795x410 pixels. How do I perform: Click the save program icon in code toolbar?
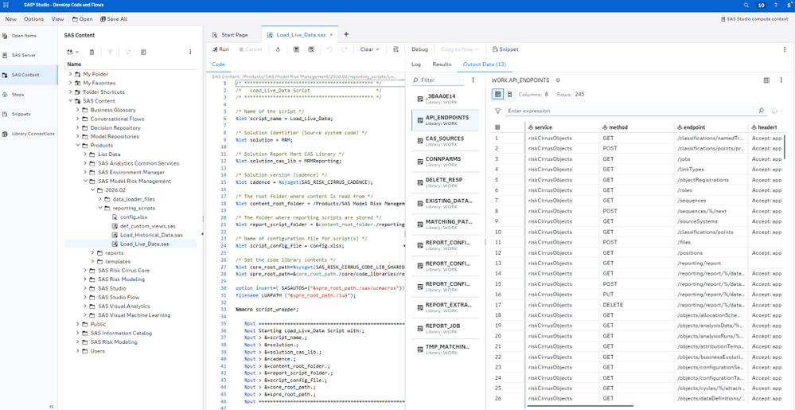tap(296, 49)
